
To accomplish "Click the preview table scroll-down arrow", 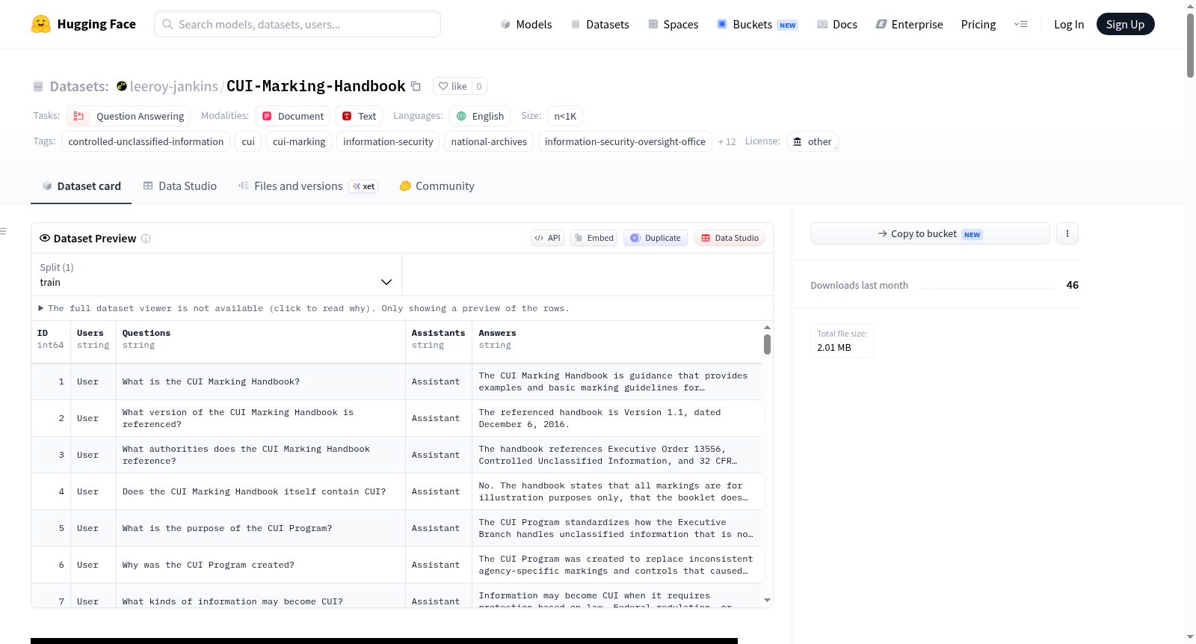I will pos(767,600).
